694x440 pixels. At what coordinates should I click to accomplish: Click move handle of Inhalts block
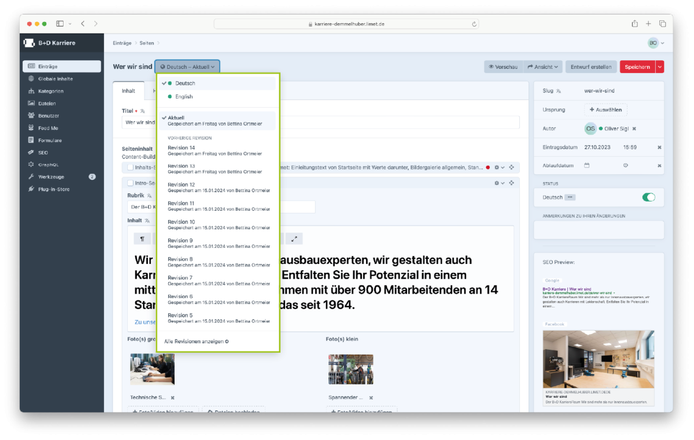[x=512, y=167]
